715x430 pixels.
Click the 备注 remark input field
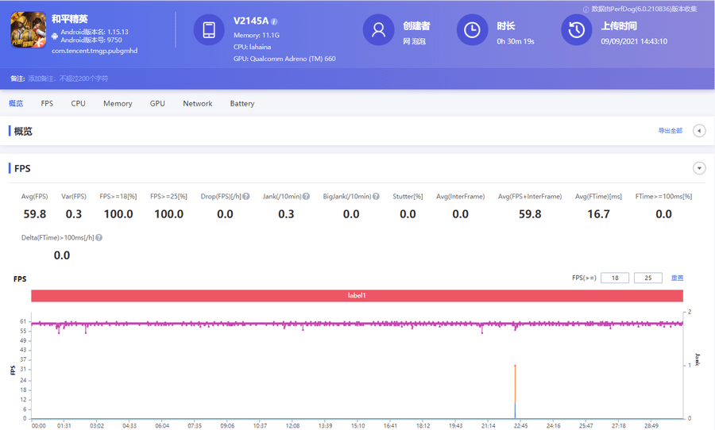[68, 79]
